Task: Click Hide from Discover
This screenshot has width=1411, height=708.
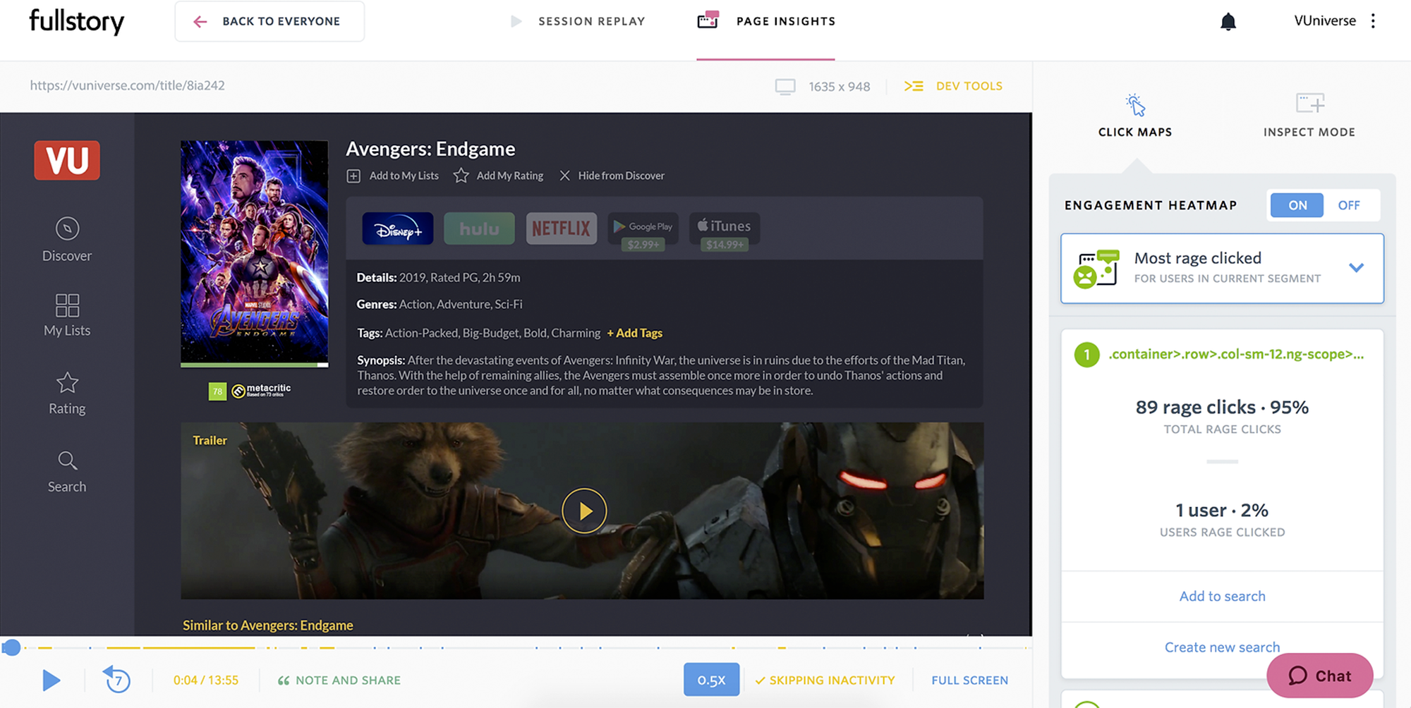Action: [612, 176]
